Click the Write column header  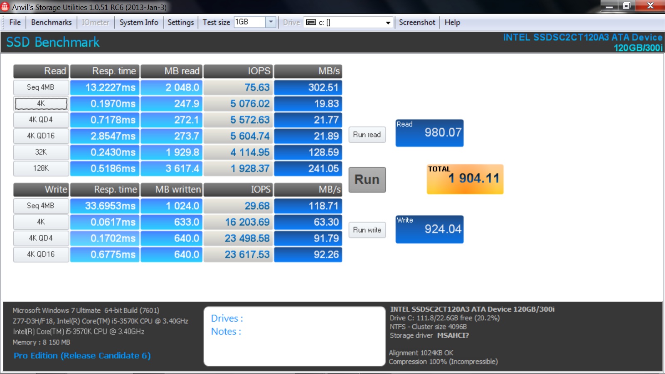(41, 189)
